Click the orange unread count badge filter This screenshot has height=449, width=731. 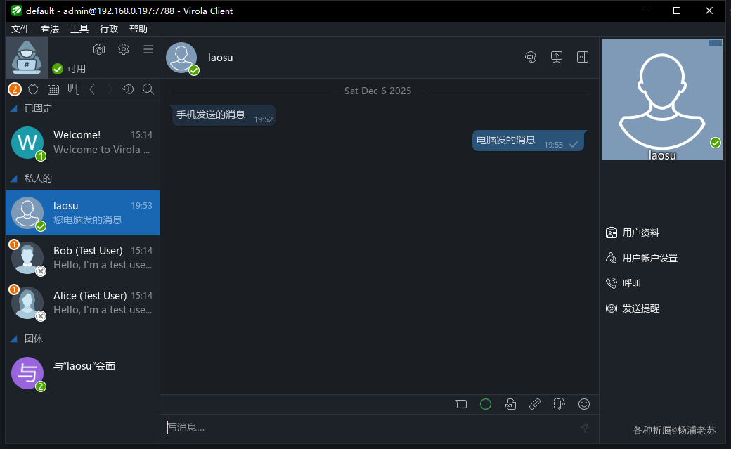[x=15, y=89]
